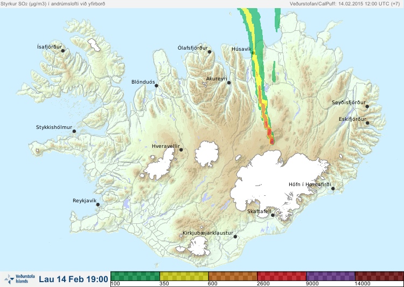Click the 'Skaftafell' label
This screenshot has width=404, height=287.
[x=259, y=211]
